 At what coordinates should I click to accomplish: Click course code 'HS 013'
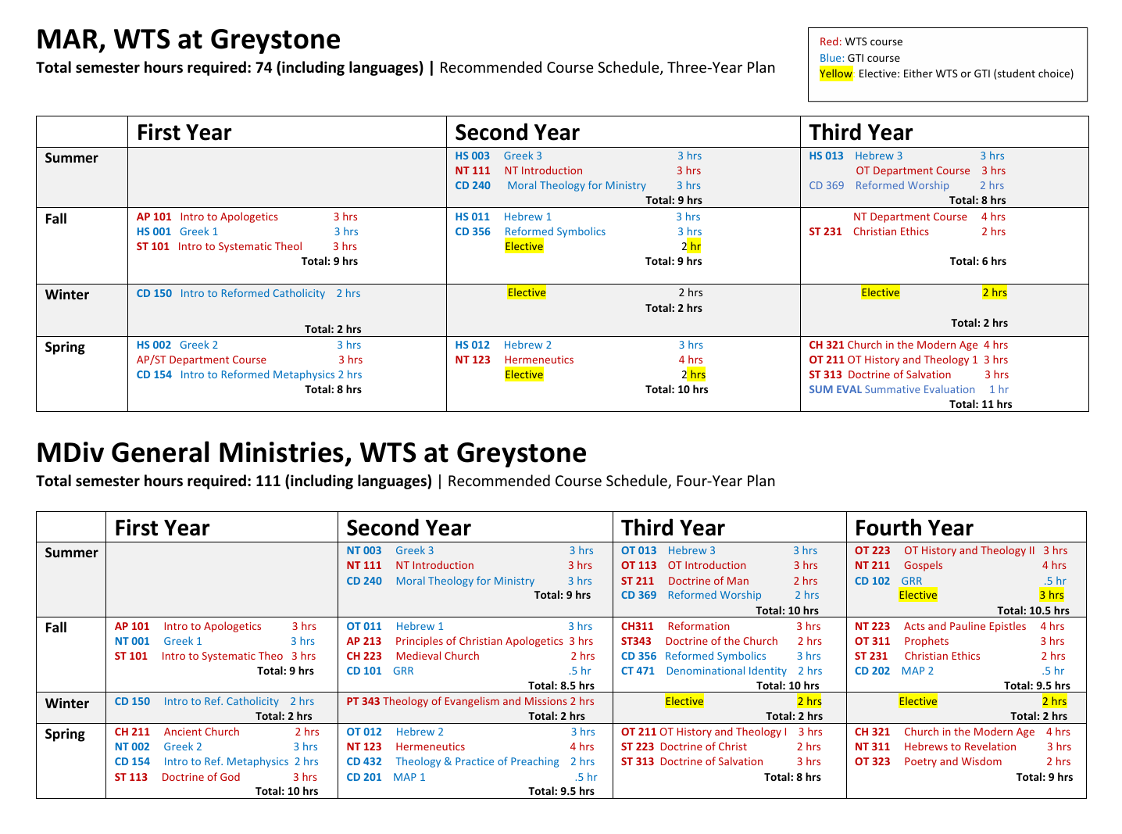point(826,156)
